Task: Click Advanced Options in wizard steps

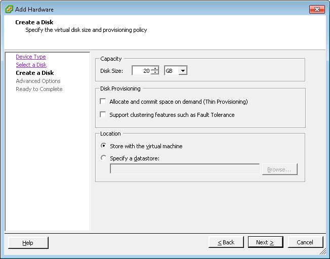Action: [38, 81]
